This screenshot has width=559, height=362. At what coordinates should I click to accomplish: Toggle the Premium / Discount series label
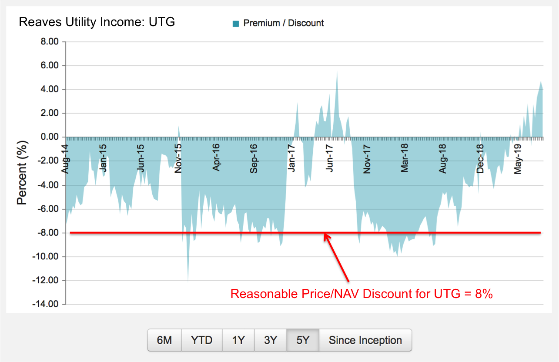click(x=283, y=23)
